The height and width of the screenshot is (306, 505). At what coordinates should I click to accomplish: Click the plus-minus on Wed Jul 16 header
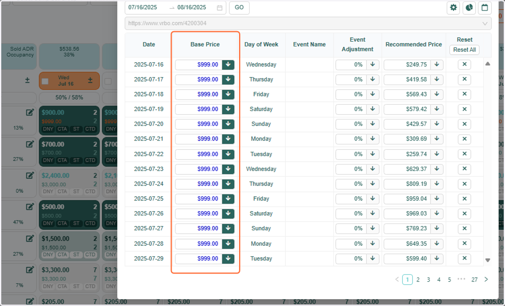coord(90,80)
